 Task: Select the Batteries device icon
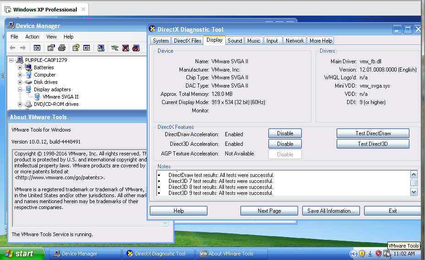(28, 67)
